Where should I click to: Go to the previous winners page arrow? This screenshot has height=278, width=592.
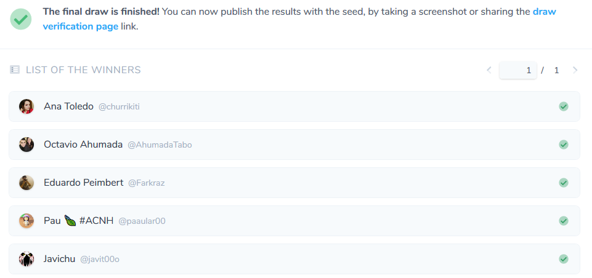point(489,69)
